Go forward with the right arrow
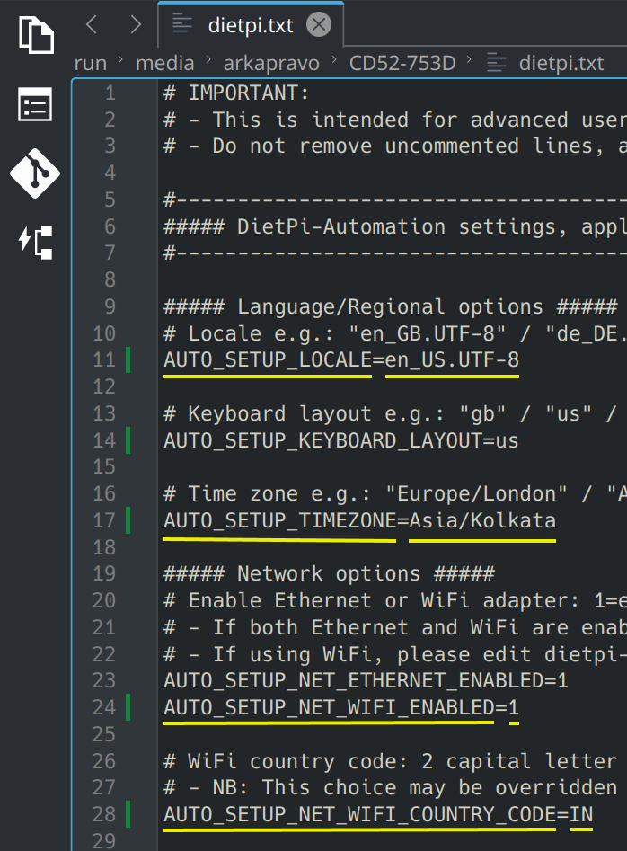The height and width of the screenshot is (851, 627). pyautogui.click(x=136, y=24)
